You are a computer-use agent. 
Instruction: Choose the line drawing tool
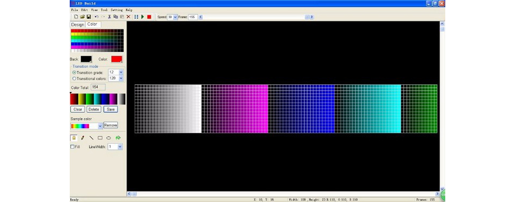(91, 138)
